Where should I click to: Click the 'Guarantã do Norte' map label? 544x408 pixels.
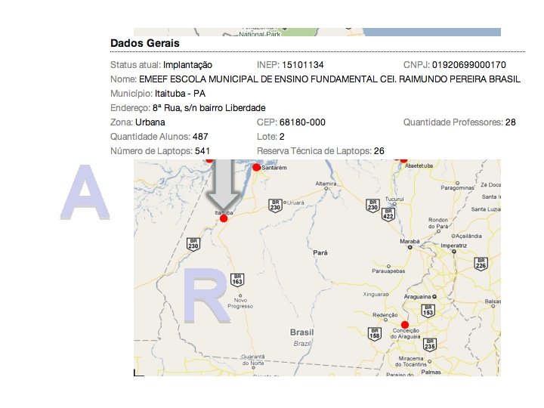click(x=253, y=360)
